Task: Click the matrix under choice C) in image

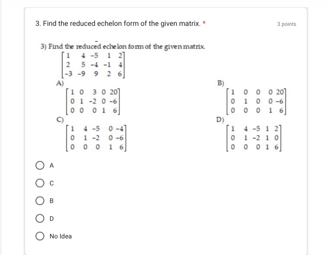Action: (96, 138)
